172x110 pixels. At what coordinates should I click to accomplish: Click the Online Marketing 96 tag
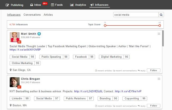[25, 63]
